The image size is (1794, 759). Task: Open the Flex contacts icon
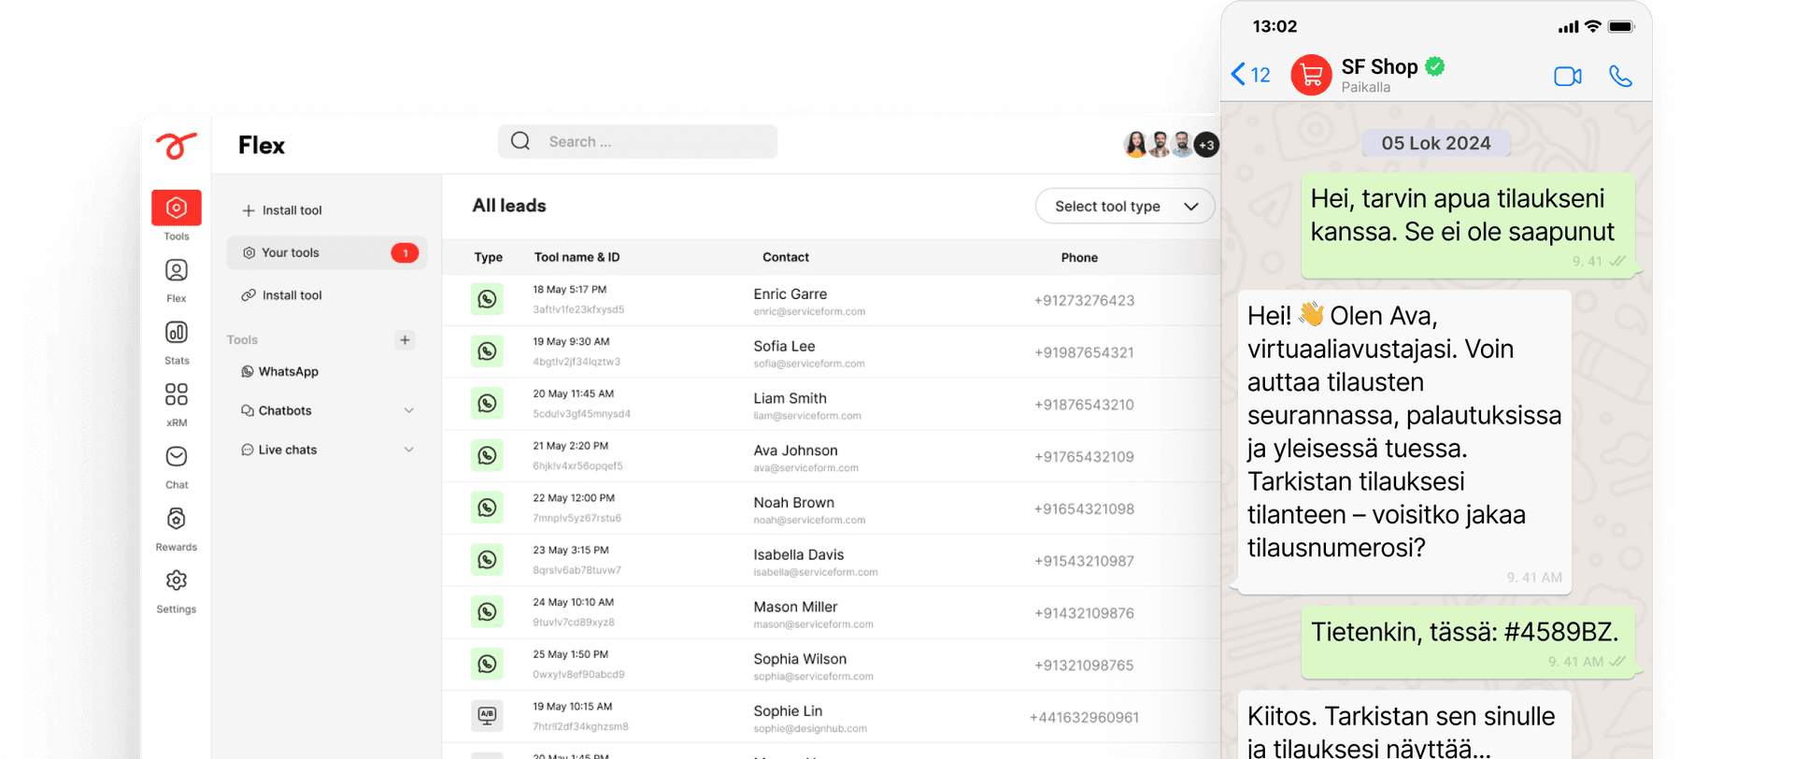[177, 271]
